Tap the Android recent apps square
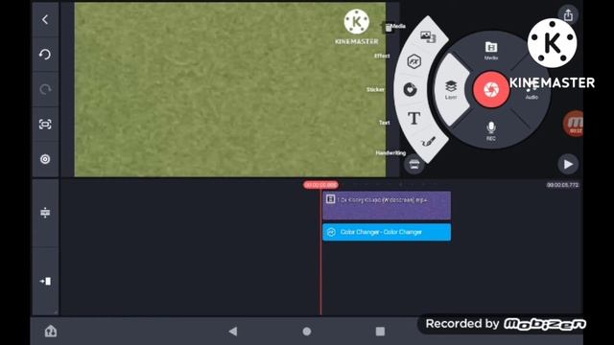 pos(380,332)
